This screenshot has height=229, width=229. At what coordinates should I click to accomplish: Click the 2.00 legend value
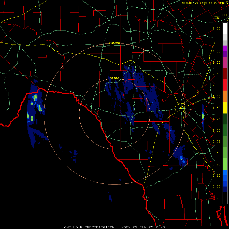(217, 85)
